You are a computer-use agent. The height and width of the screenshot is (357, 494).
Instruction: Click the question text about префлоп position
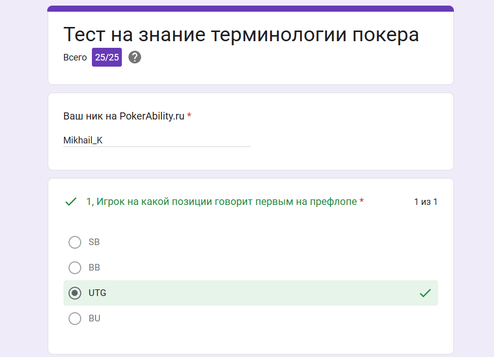221,202
